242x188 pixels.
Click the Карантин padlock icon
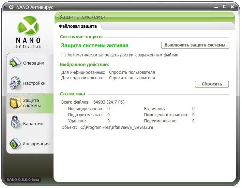coord(15,122)
